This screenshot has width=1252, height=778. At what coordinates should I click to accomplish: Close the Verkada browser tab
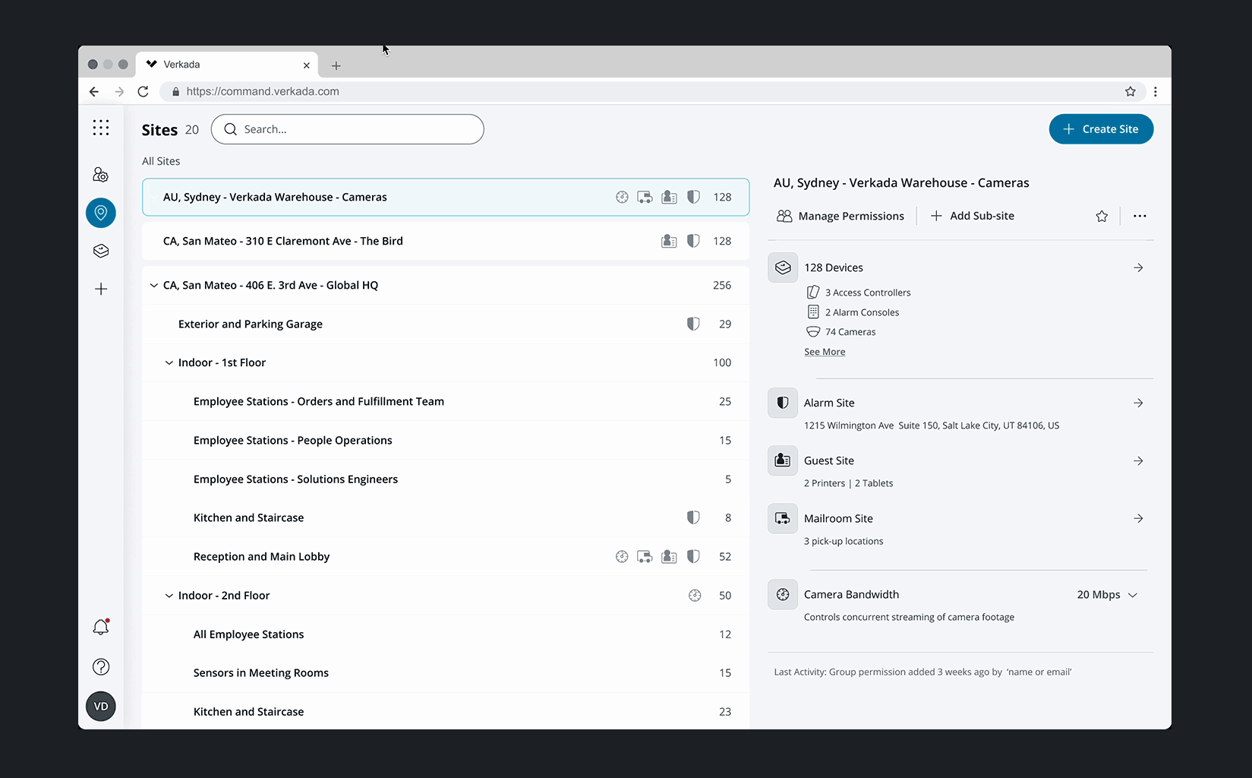[306, 65]
